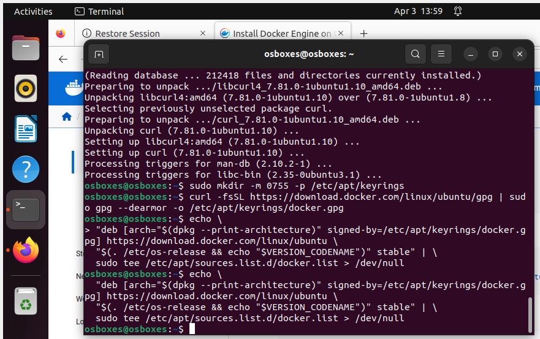This screenshot has width=540, height=339.
Task: Click the Activities overview button
Action: 33,12
